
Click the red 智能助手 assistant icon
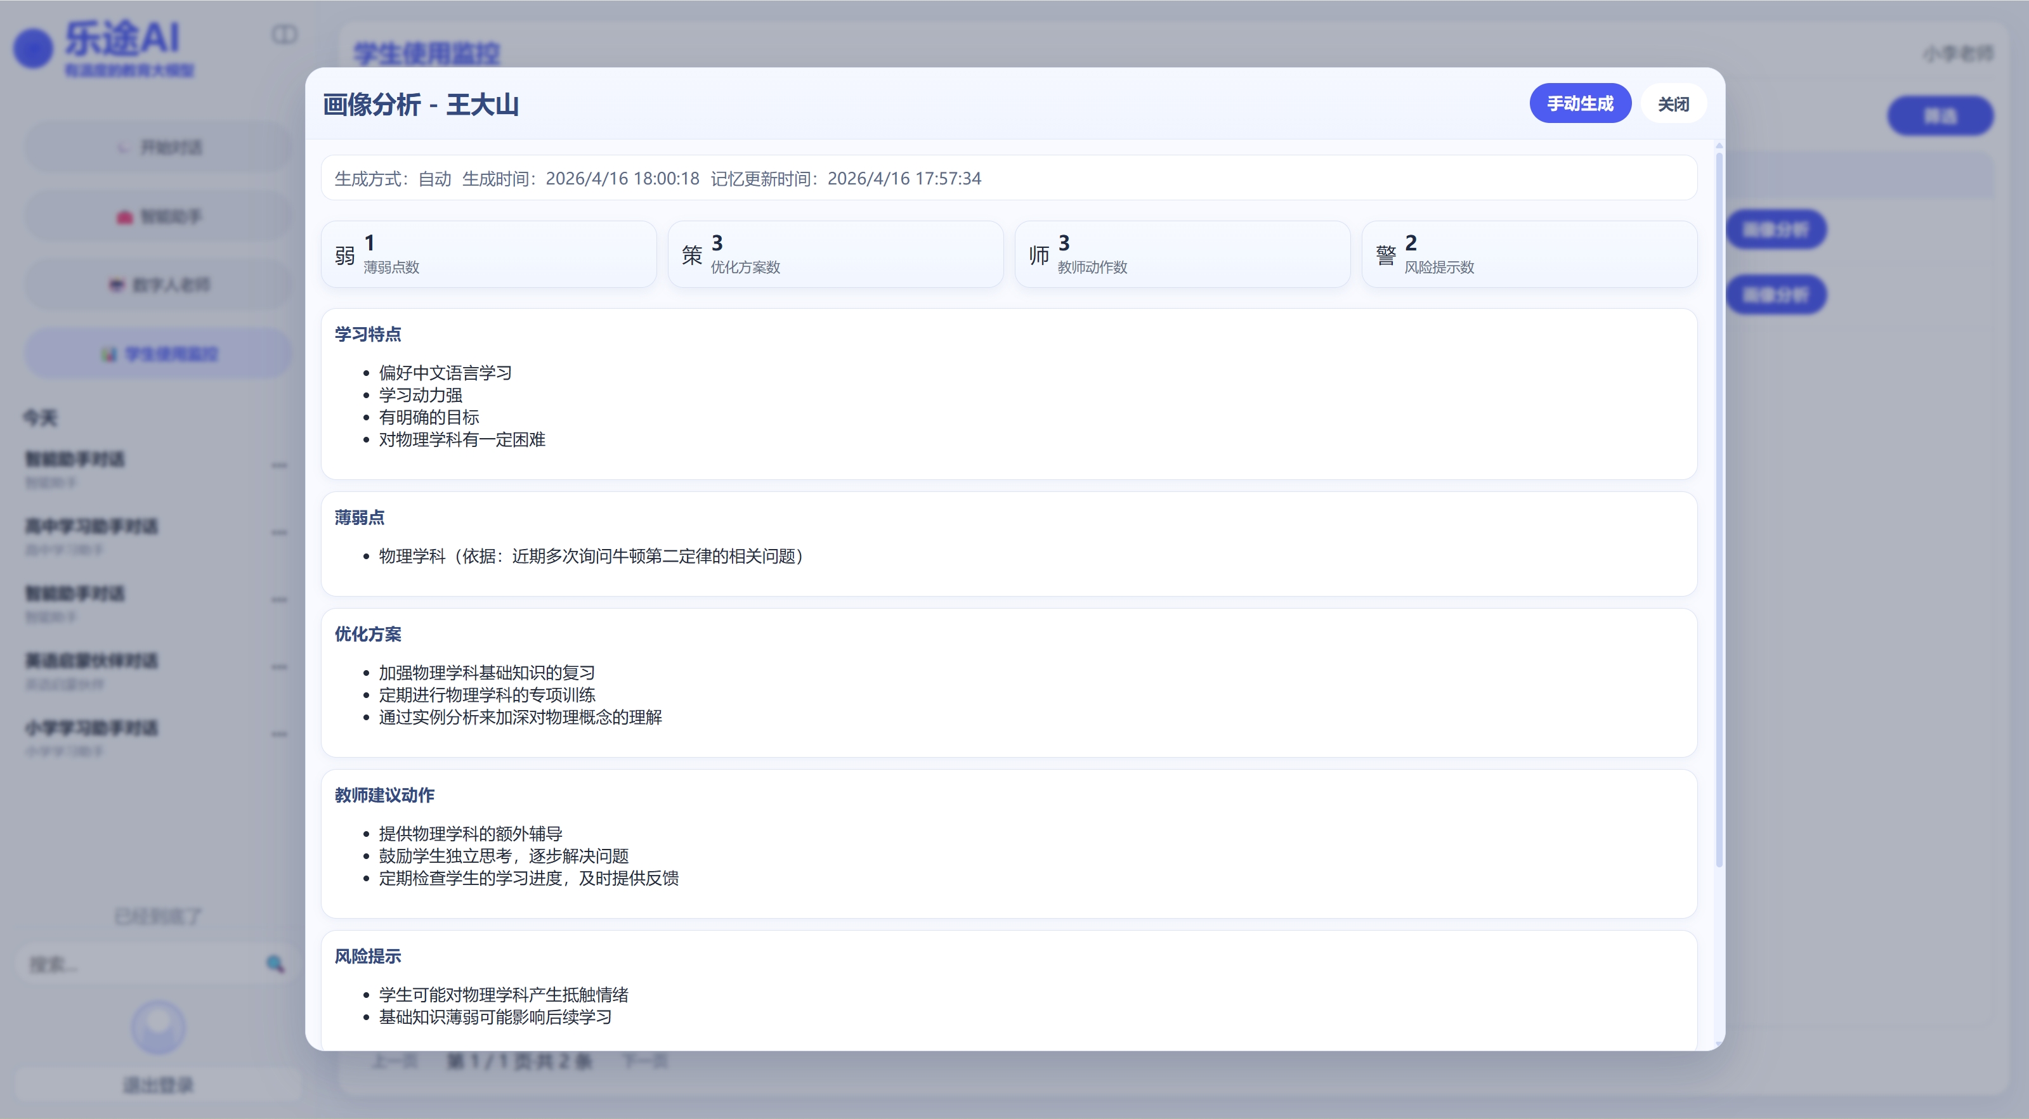coord(124,216)
